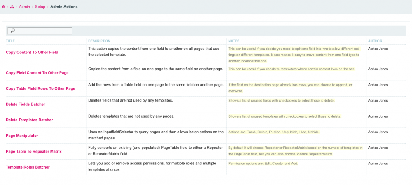The width and height of the screenshot is (412, 185).
Task: Go to Setup in the breadcrumb
Action: pos(40,7)
